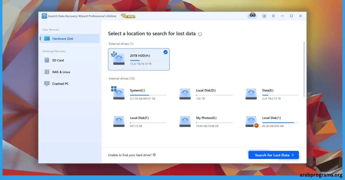345x180 pixels.
Task: Click the Unable to find your hard drive link
Action: (130, 155)
